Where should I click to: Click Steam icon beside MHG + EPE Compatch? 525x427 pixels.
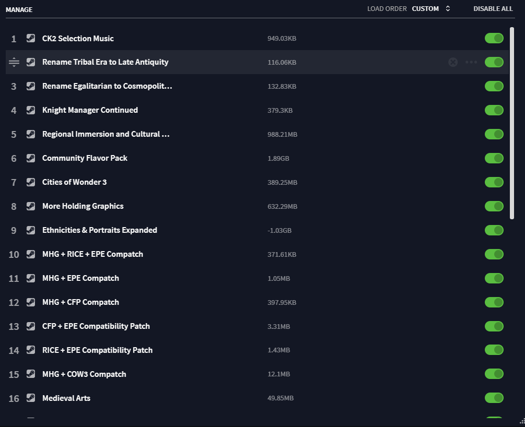click(x=31, y=278)
